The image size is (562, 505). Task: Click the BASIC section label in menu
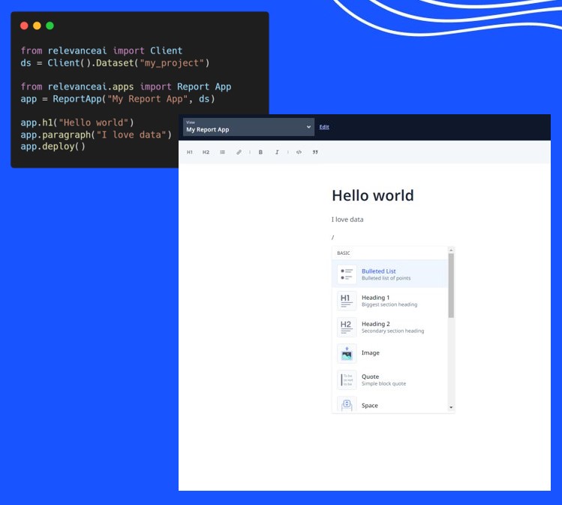(344, 253)
